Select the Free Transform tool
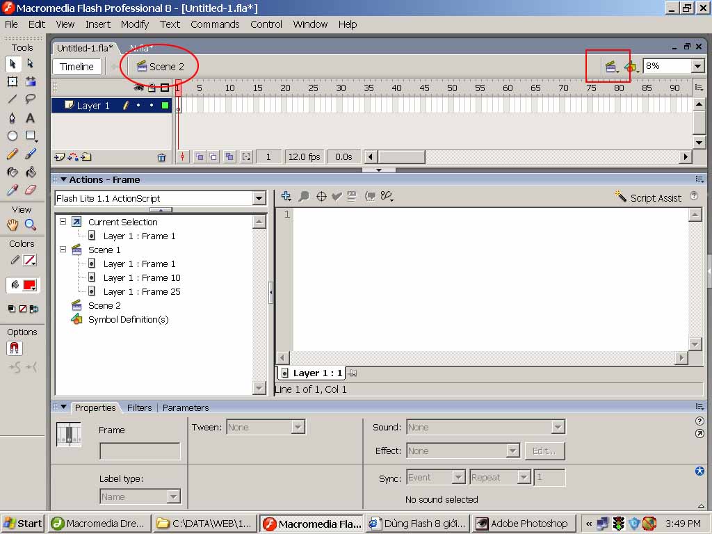712x534 pixels. (13, 82)
